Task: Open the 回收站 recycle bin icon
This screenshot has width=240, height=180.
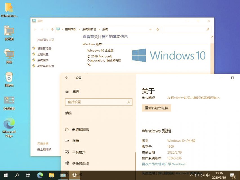Action: pos(9,79)
